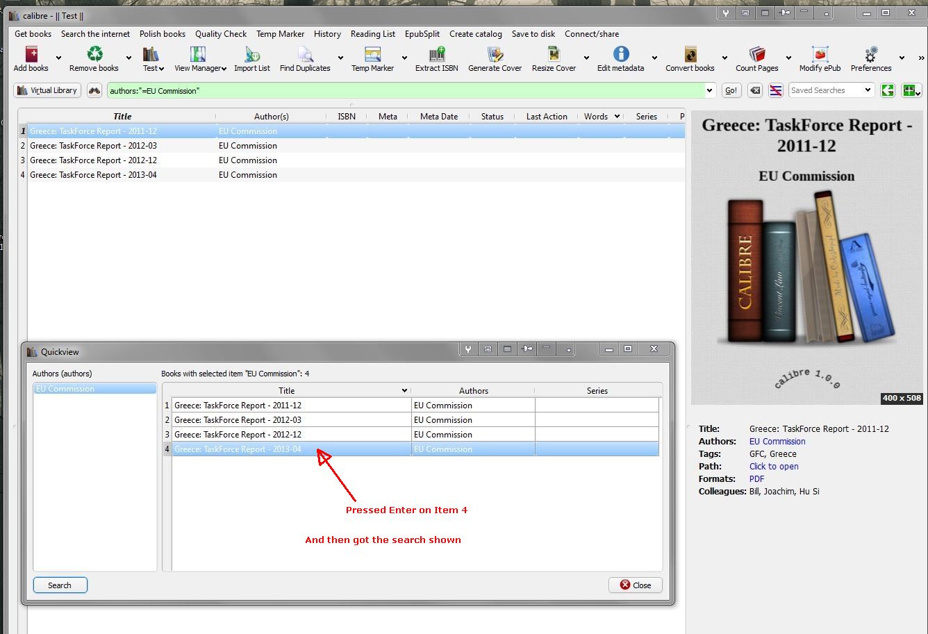Expand the Find Duplicates dropdown arrow
Screen dimensions: 928x634
click(340, 58)
